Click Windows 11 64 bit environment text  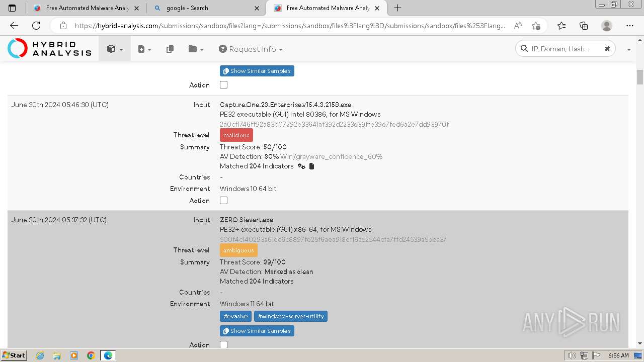click(247, 304)
